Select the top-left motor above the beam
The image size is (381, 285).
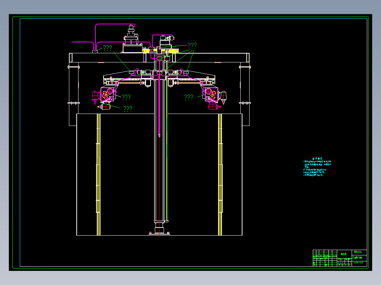(x=131, y=39)
